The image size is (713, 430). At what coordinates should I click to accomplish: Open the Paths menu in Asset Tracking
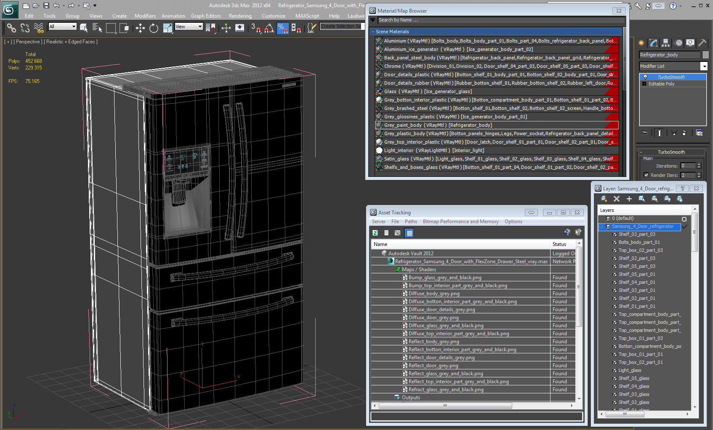(411, 222)
